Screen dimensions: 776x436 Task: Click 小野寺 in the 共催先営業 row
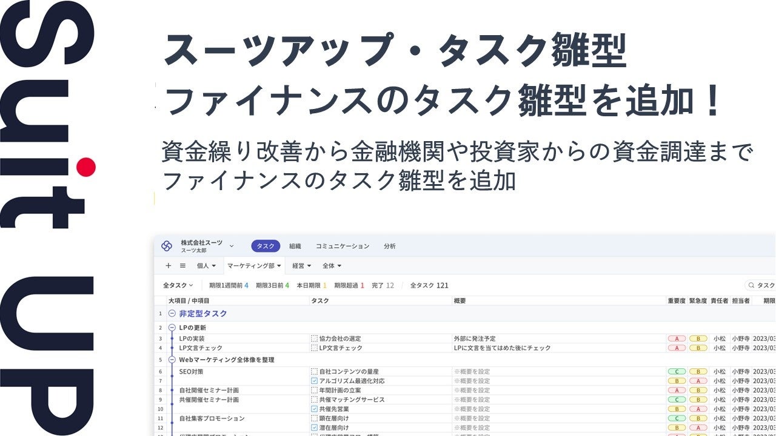click(x=741, y=409)
